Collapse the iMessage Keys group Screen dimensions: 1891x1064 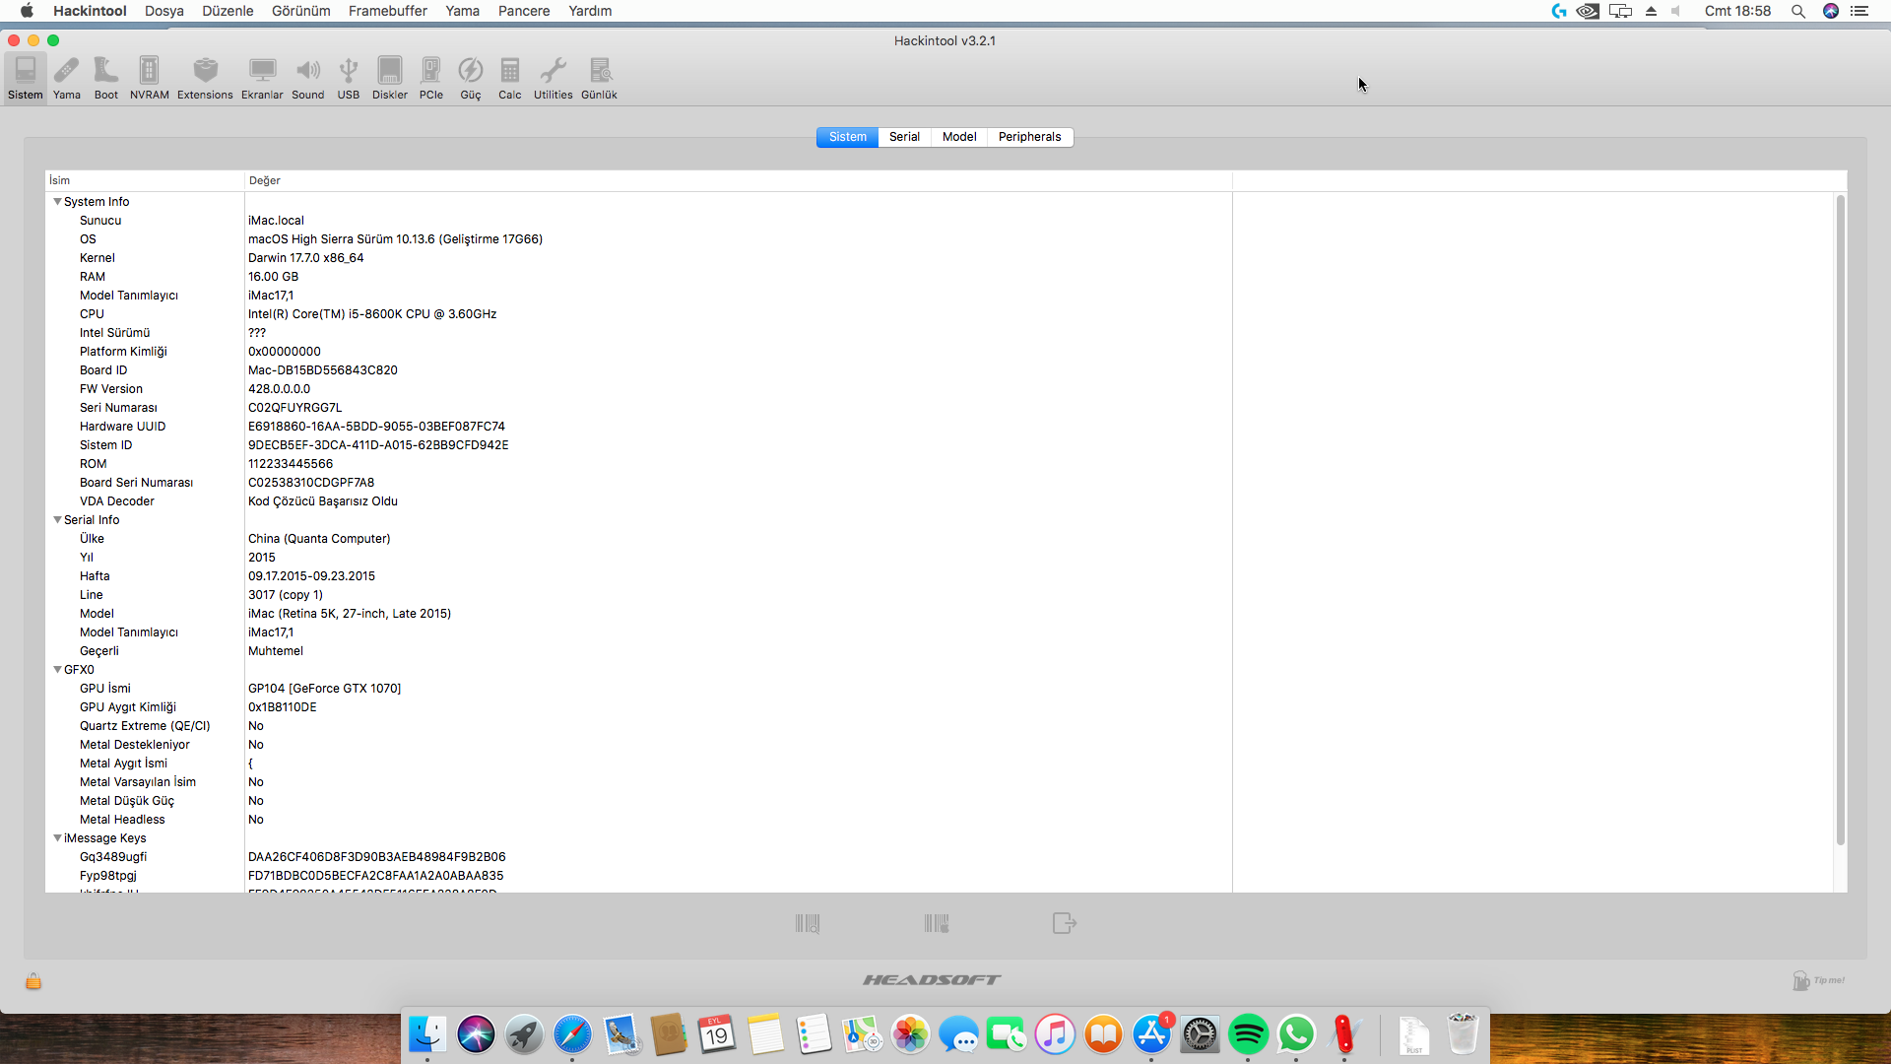pyautogui.click(x=57, y=838)
